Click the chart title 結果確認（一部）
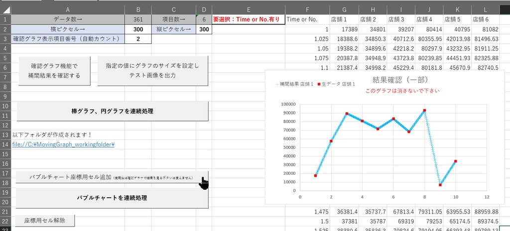Image resolution: width=510 pixels, height=231 pixels. [x=400, y=80]
